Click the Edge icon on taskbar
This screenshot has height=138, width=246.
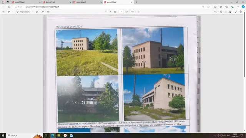pyautogui.click(x=53, y=135)
